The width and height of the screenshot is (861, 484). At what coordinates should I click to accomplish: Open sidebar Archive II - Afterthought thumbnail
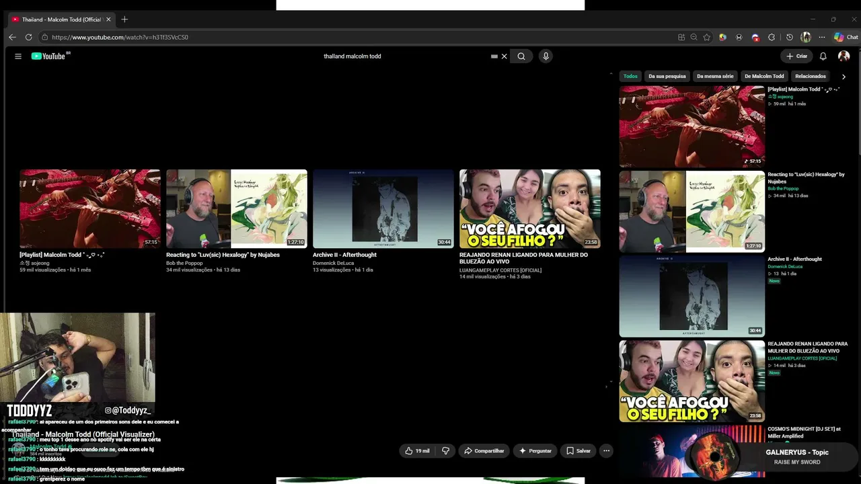[x=692, y=296]
